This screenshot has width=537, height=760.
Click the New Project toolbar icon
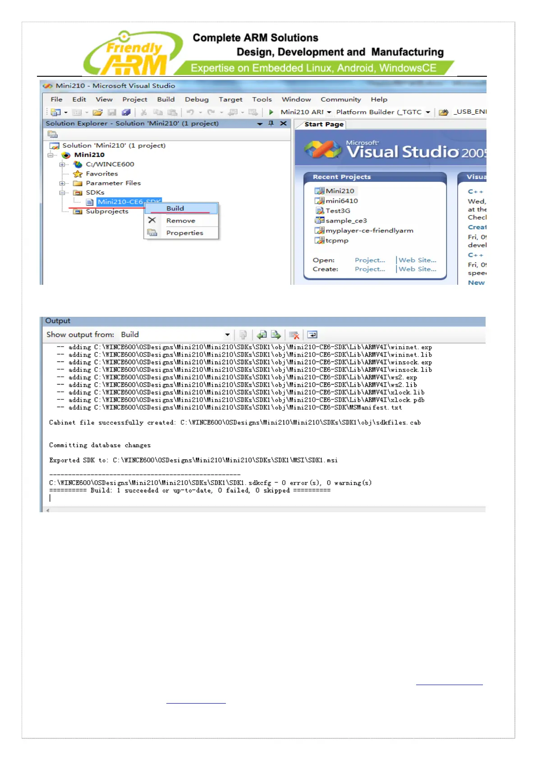pyautogui.click(x=56, y=112)
